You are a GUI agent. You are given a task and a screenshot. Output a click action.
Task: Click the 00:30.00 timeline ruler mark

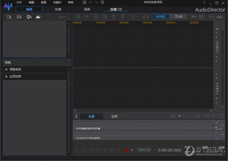tap(147, 23)
